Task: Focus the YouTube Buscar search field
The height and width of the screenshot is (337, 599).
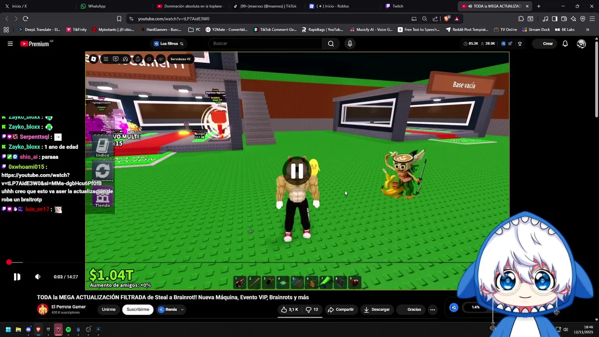Action: click(x=265, y=44)
